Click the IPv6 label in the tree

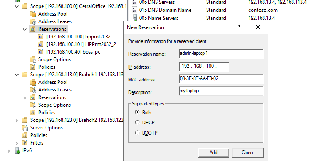point(27,150)
